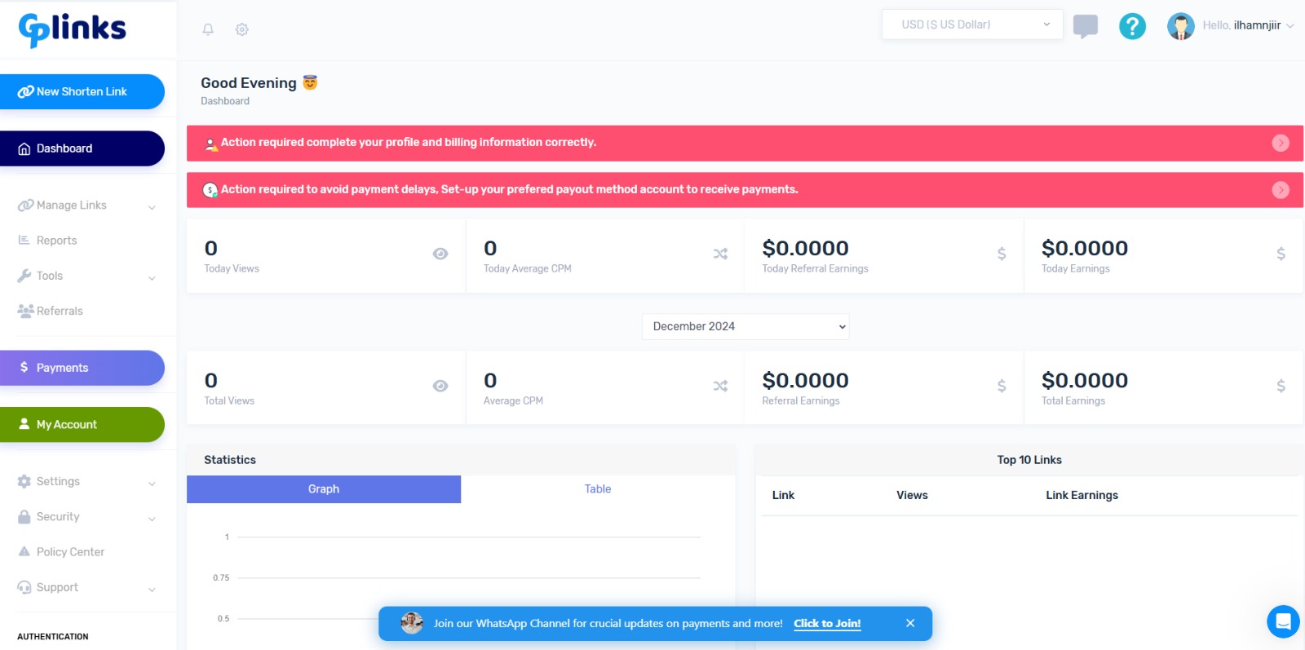Viewport: 1305px width, 650px height.
Task: Click the Dashboard breadcrumb text
Action: pos(225,101)
